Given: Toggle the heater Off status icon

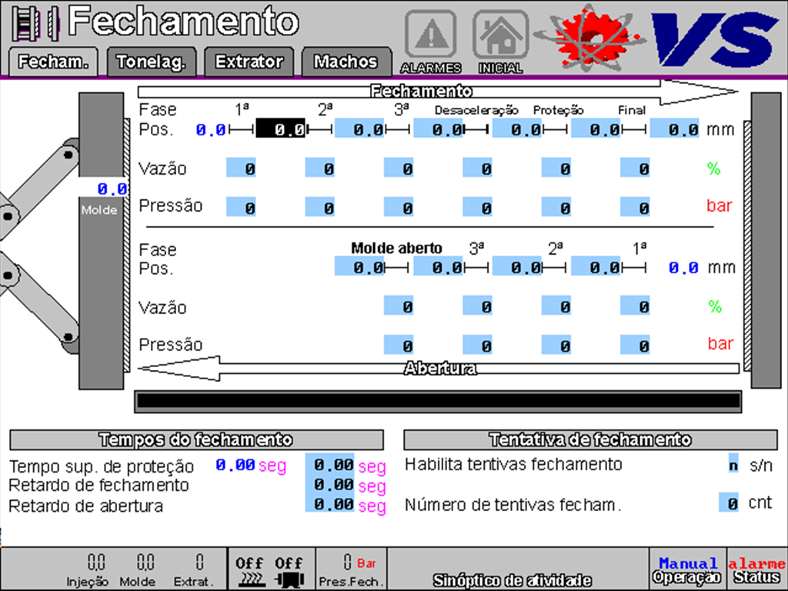Looking at the screenshot, I should click(x=249, y=570).
